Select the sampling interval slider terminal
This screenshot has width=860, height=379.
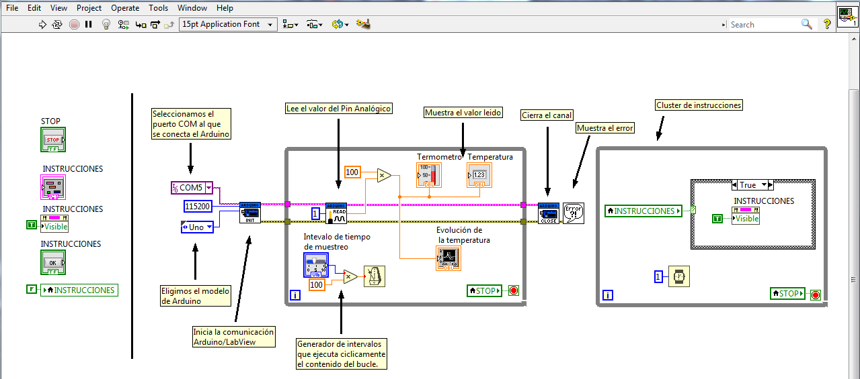(x=316, y=266)
